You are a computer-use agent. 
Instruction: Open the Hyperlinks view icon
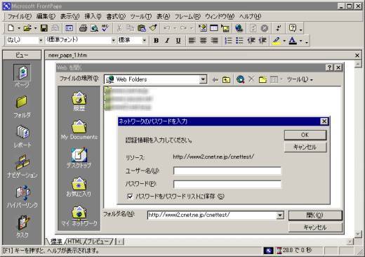pyautogui.click(x=22, y=196)
